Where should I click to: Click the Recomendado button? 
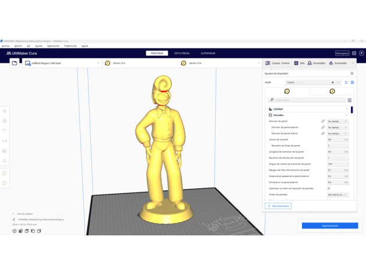pyautogui.click(x=279, y=206)
